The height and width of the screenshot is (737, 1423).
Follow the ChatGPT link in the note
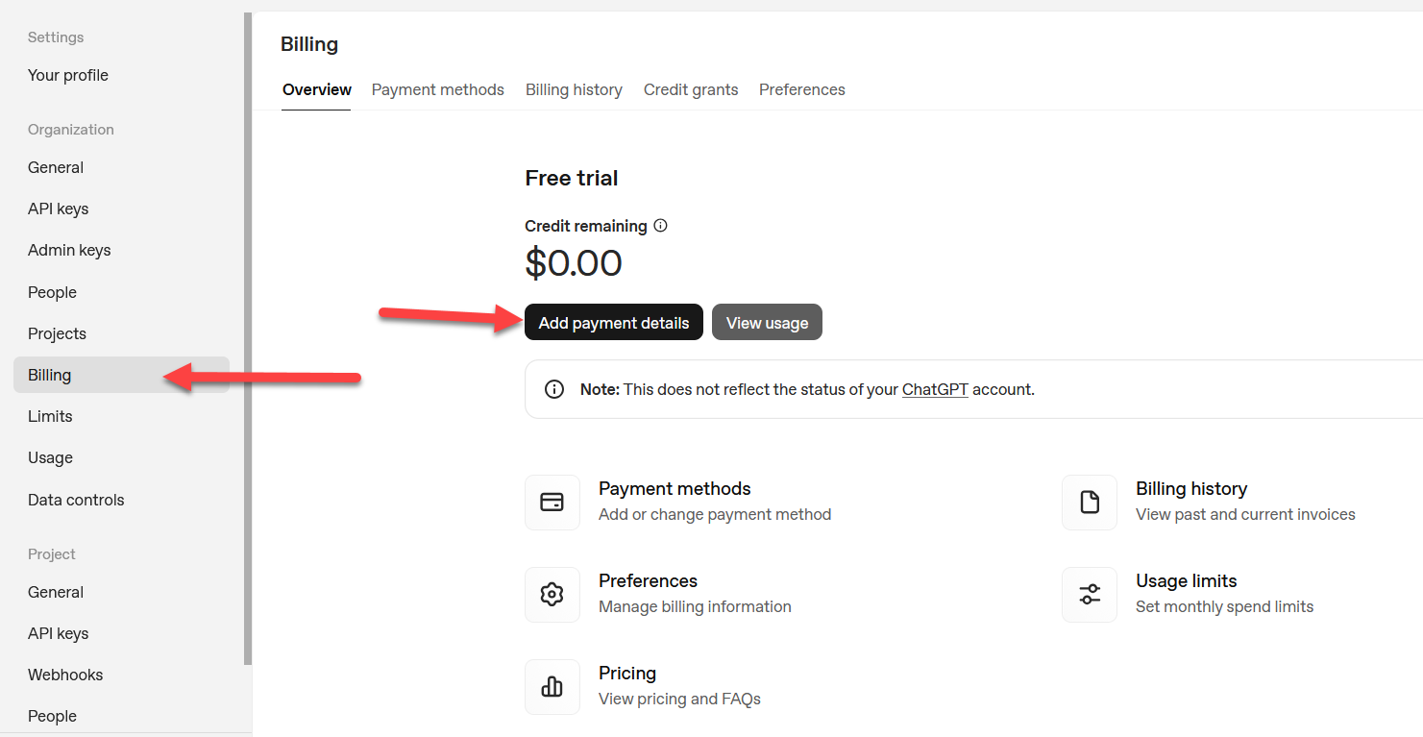(935, 390)
